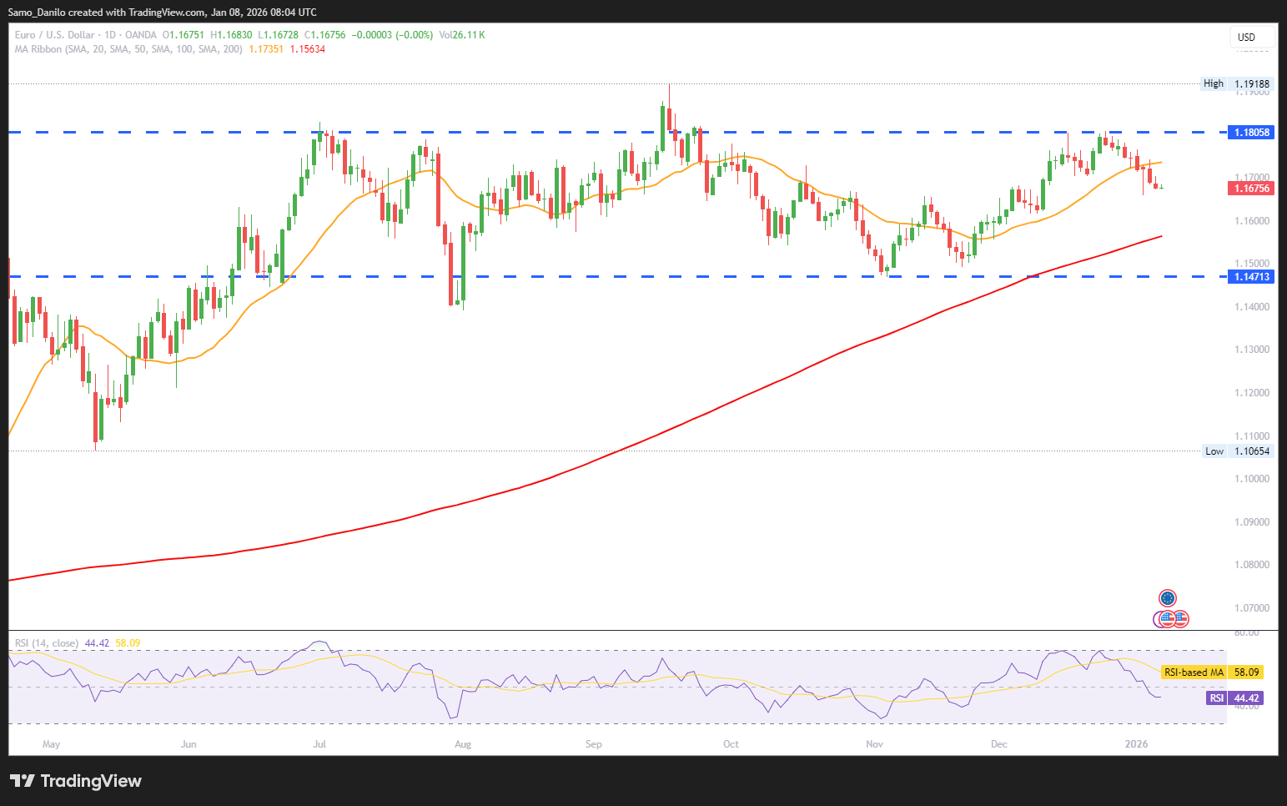Screen dimensions: 1287x806
Task: Click the Low 1.10654 marker label
Action: point(1238,451)
